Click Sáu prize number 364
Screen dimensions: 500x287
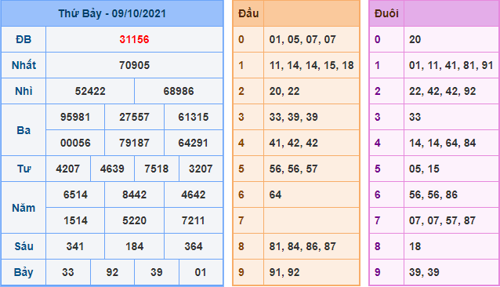click(194, 246)
